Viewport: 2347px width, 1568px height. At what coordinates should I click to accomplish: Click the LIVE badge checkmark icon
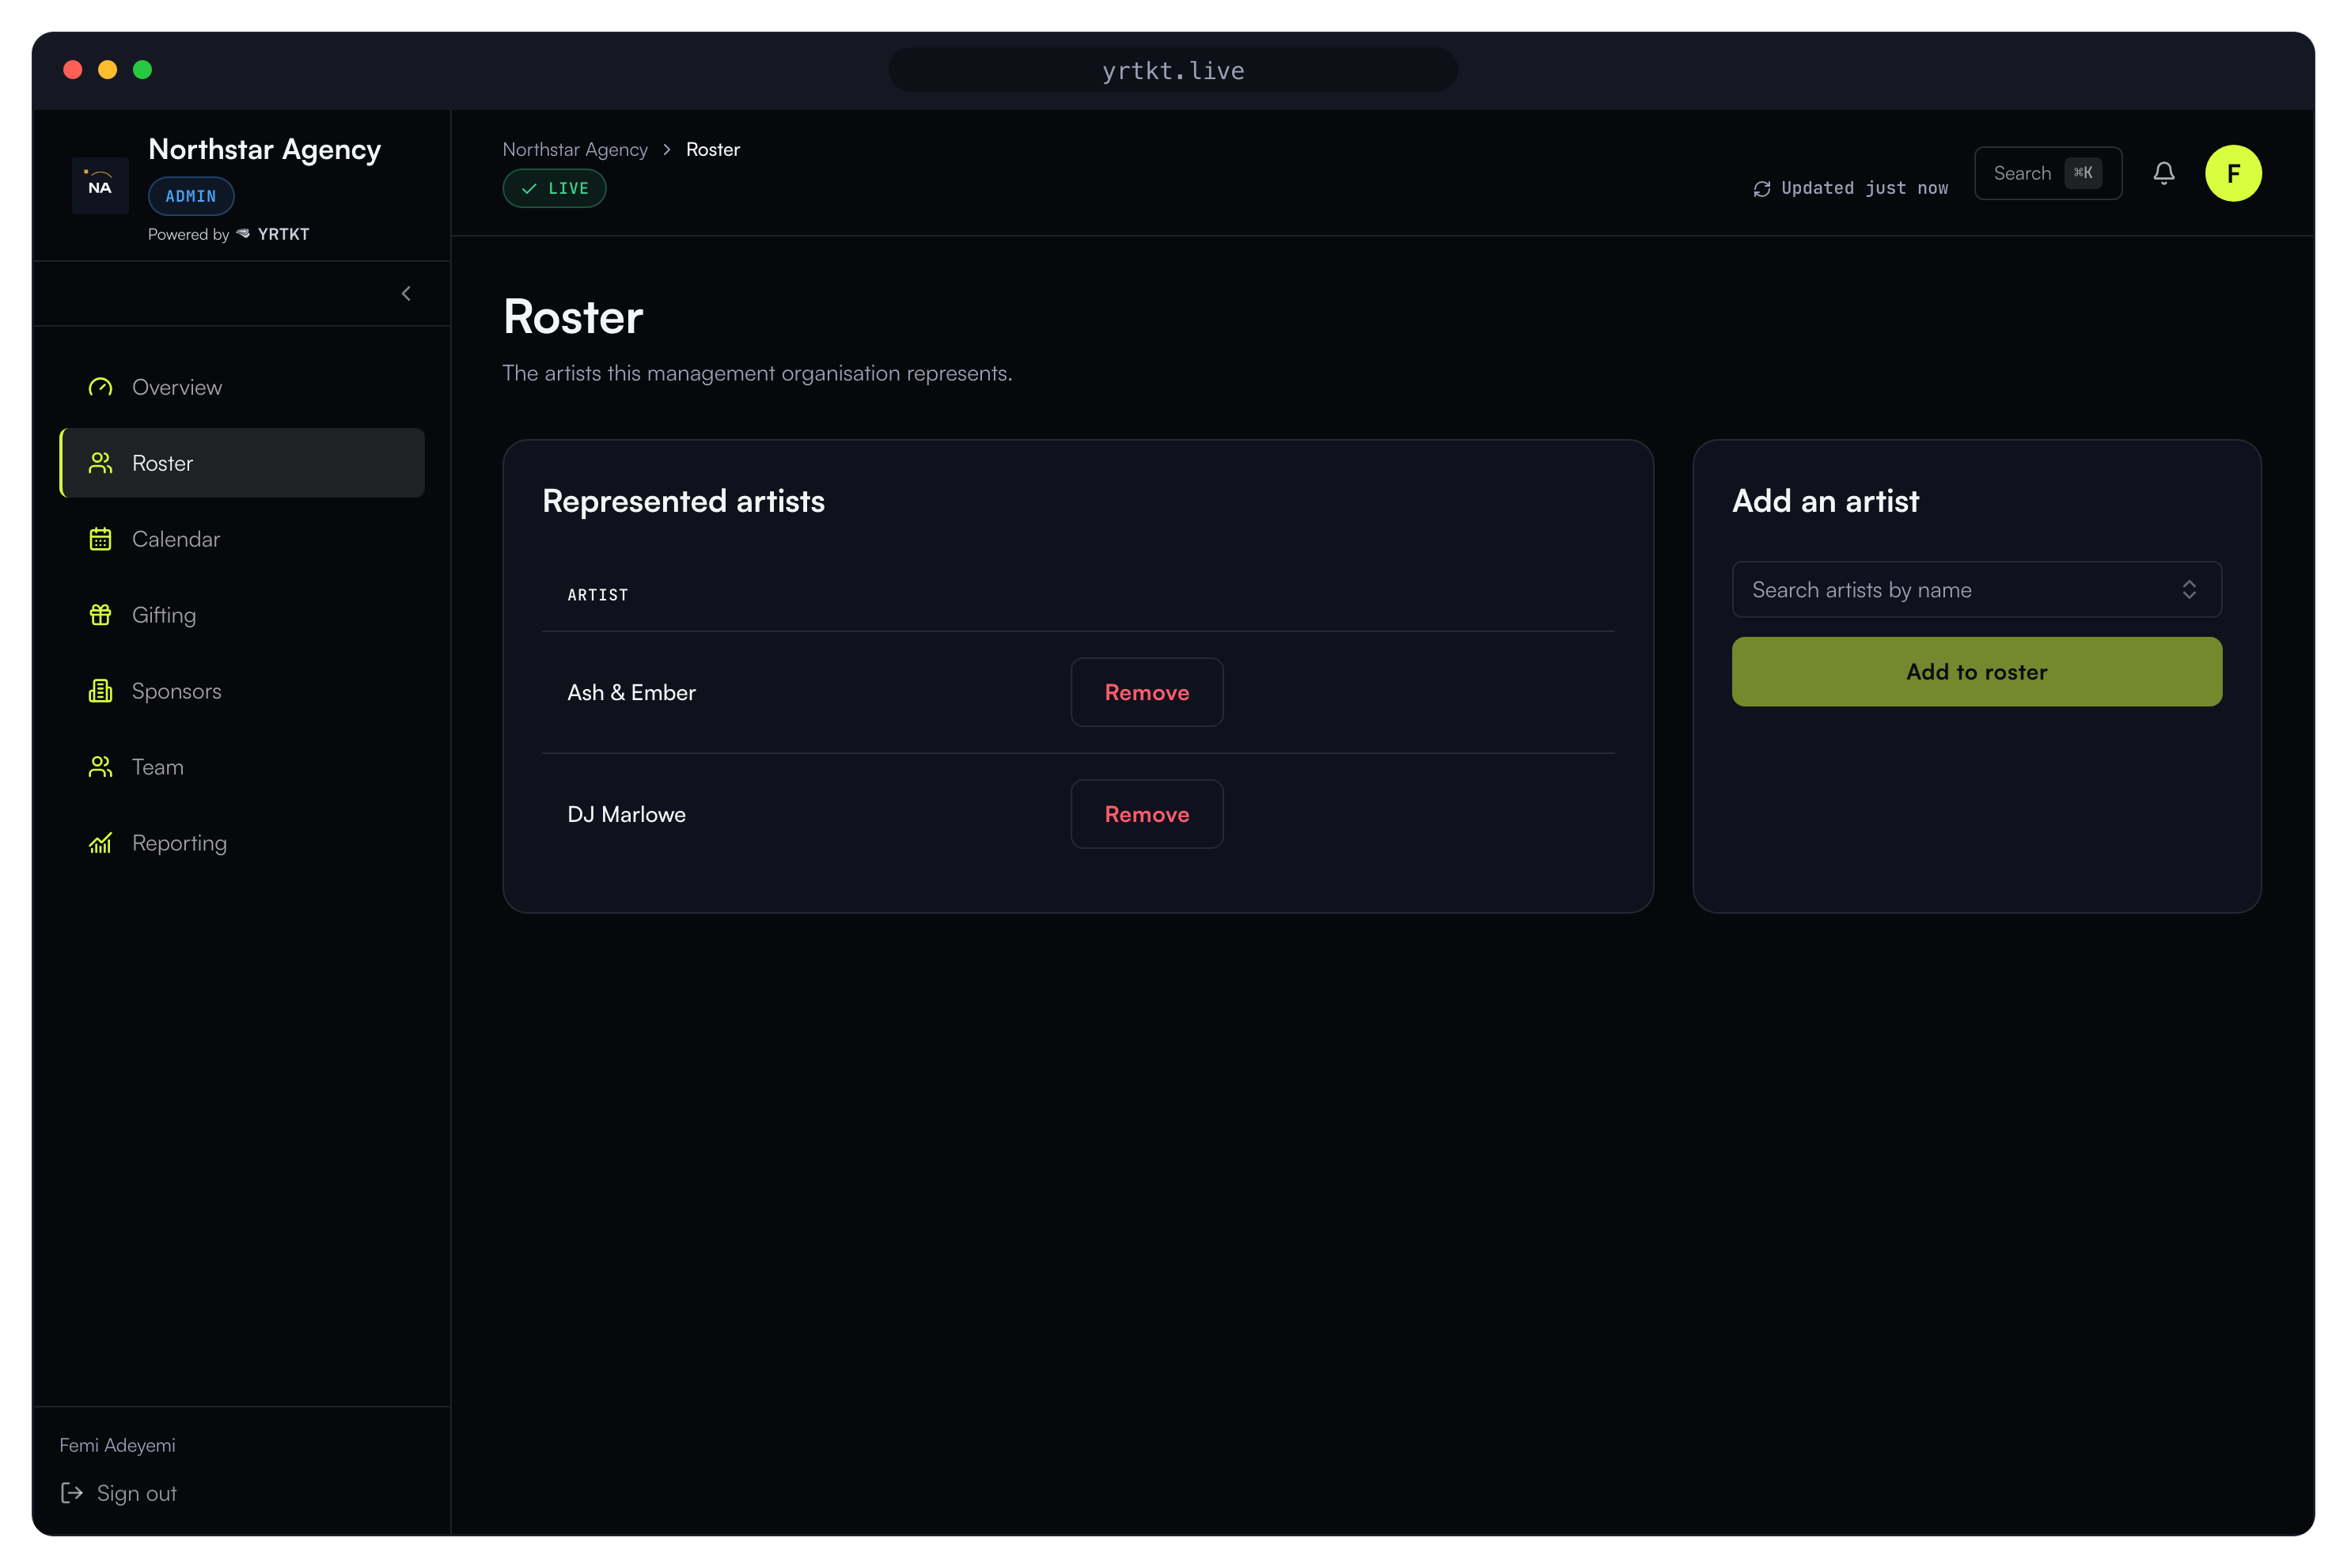529,188
